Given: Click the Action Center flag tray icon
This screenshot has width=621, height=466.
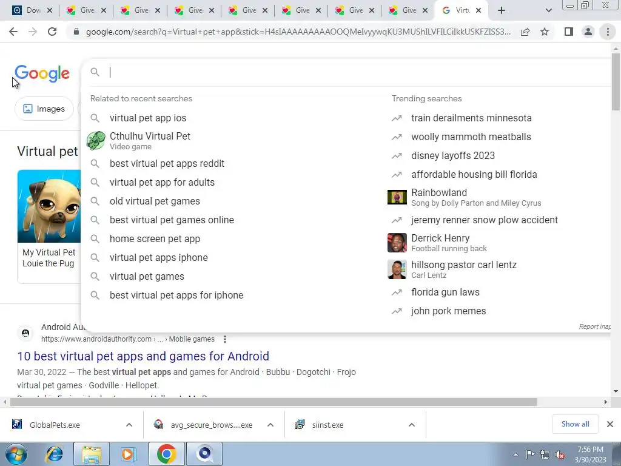Looking at the screenshot, I should click(x=530, y=454).
